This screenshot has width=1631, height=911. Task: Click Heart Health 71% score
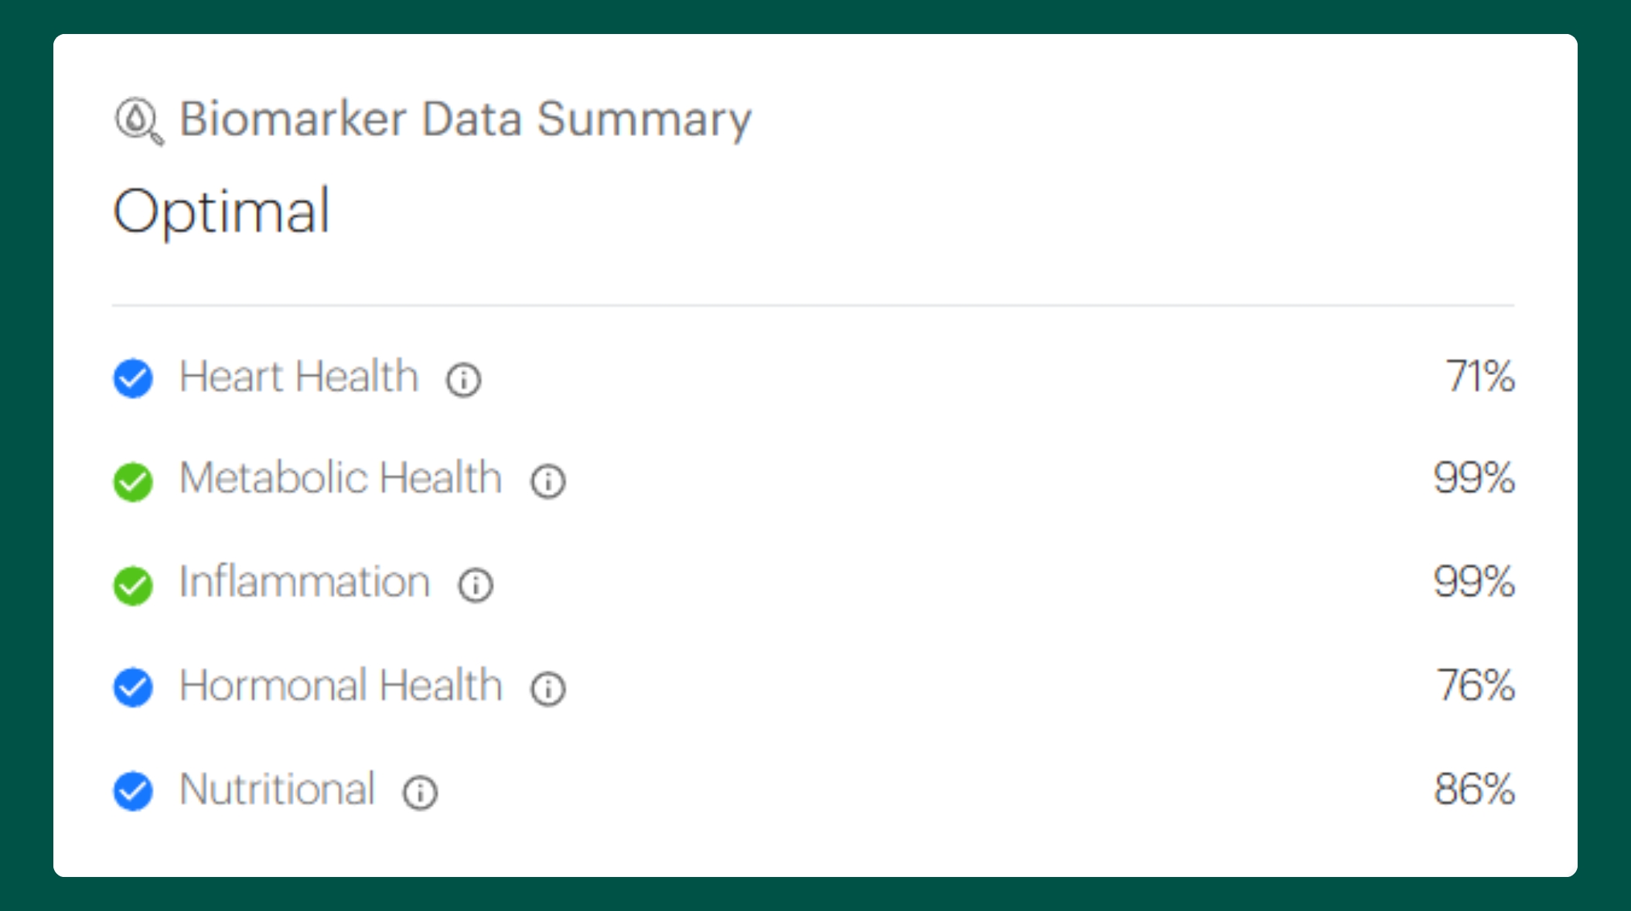[1479, 377]
